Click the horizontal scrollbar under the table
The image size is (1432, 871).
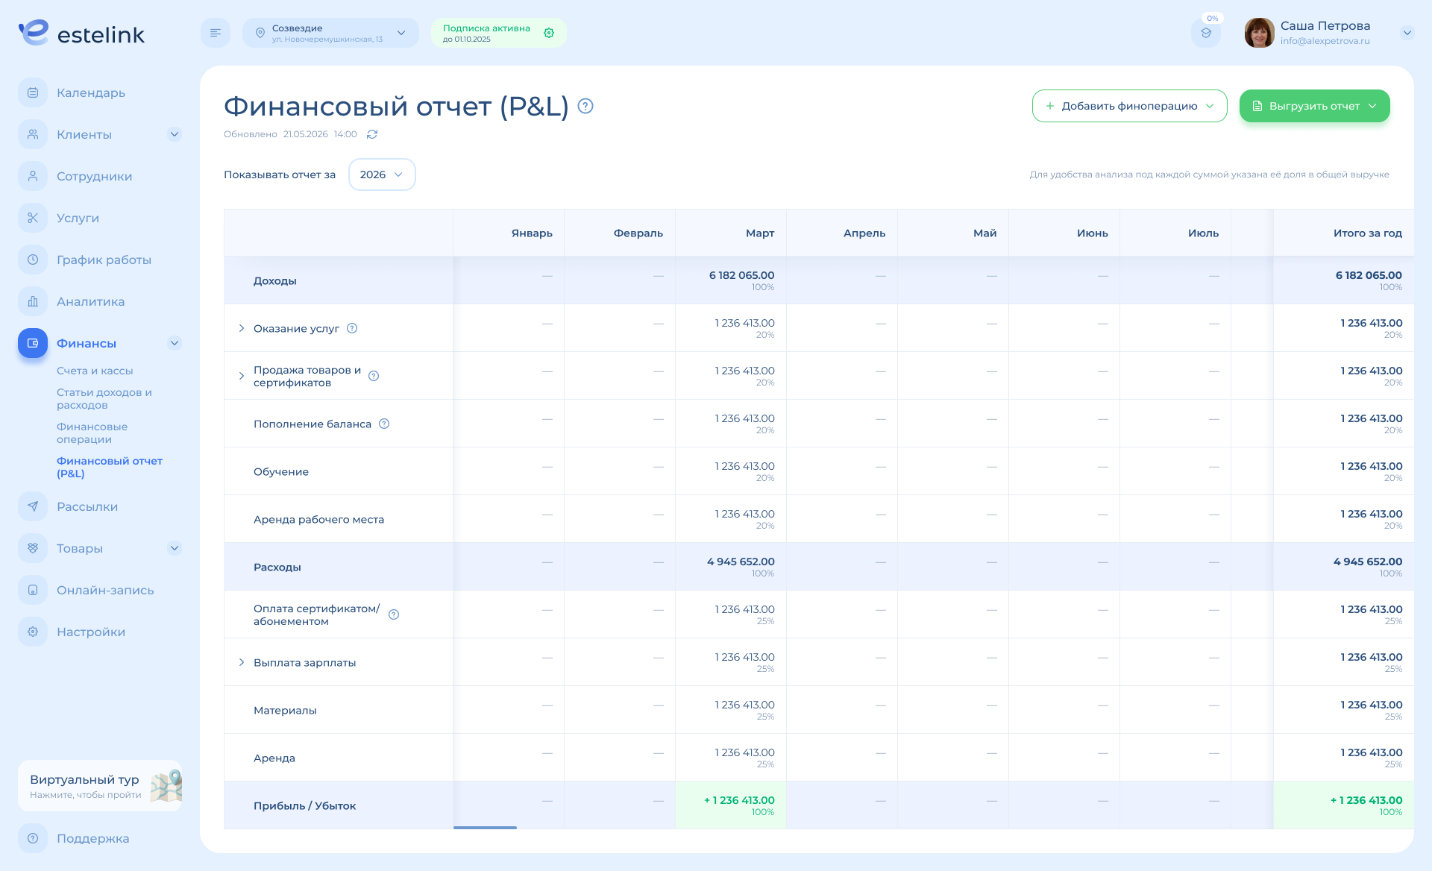tap(485, 827)
